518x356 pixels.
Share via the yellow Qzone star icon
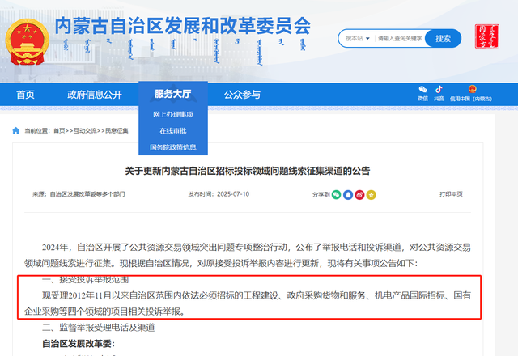371,195
